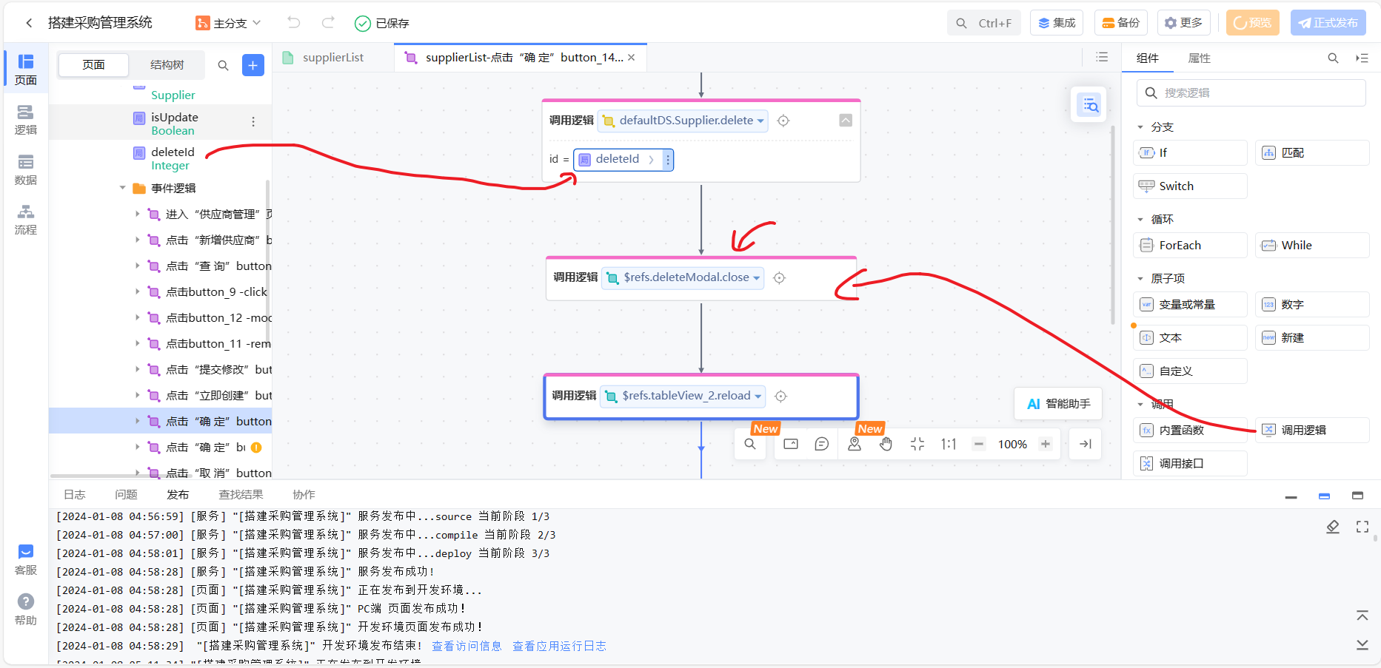Expand the log panel to fullscreen
Image resolution: width=1381 pixels, height=668 pixels.
[x=1362, y=527]
